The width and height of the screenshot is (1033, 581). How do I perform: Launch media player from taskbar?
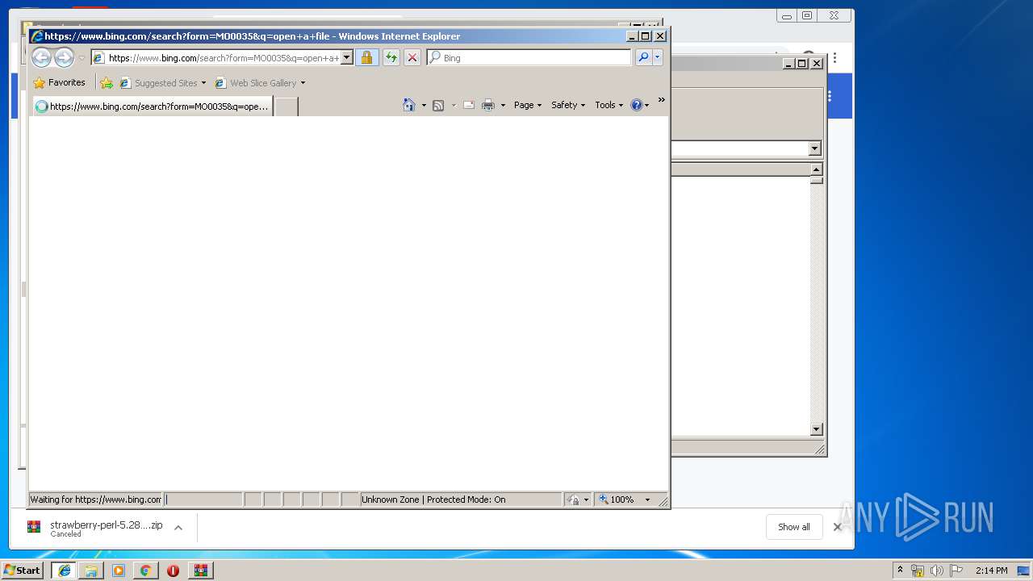(119, 571)
